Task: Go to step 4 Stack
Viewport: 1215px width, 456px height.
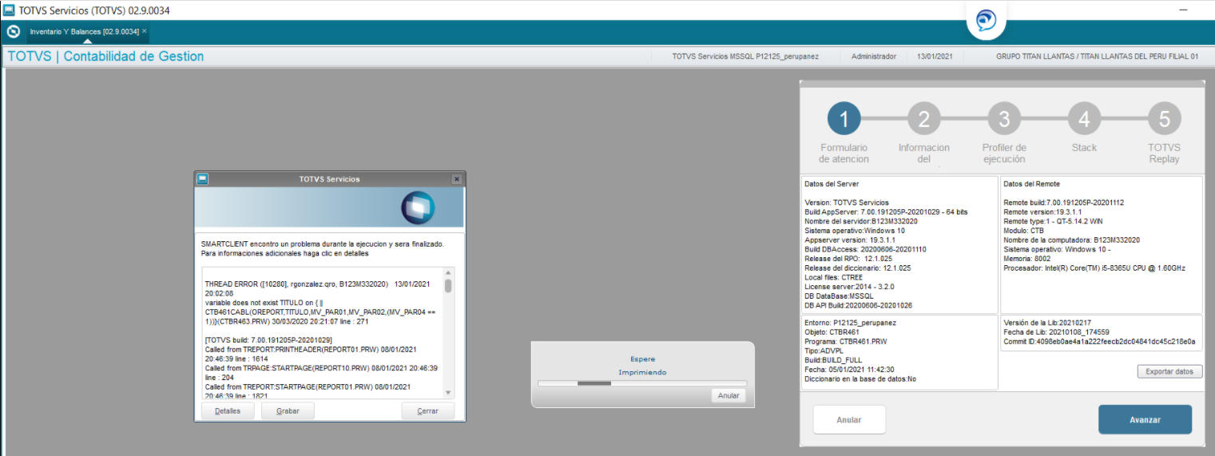Action: 1084,119
